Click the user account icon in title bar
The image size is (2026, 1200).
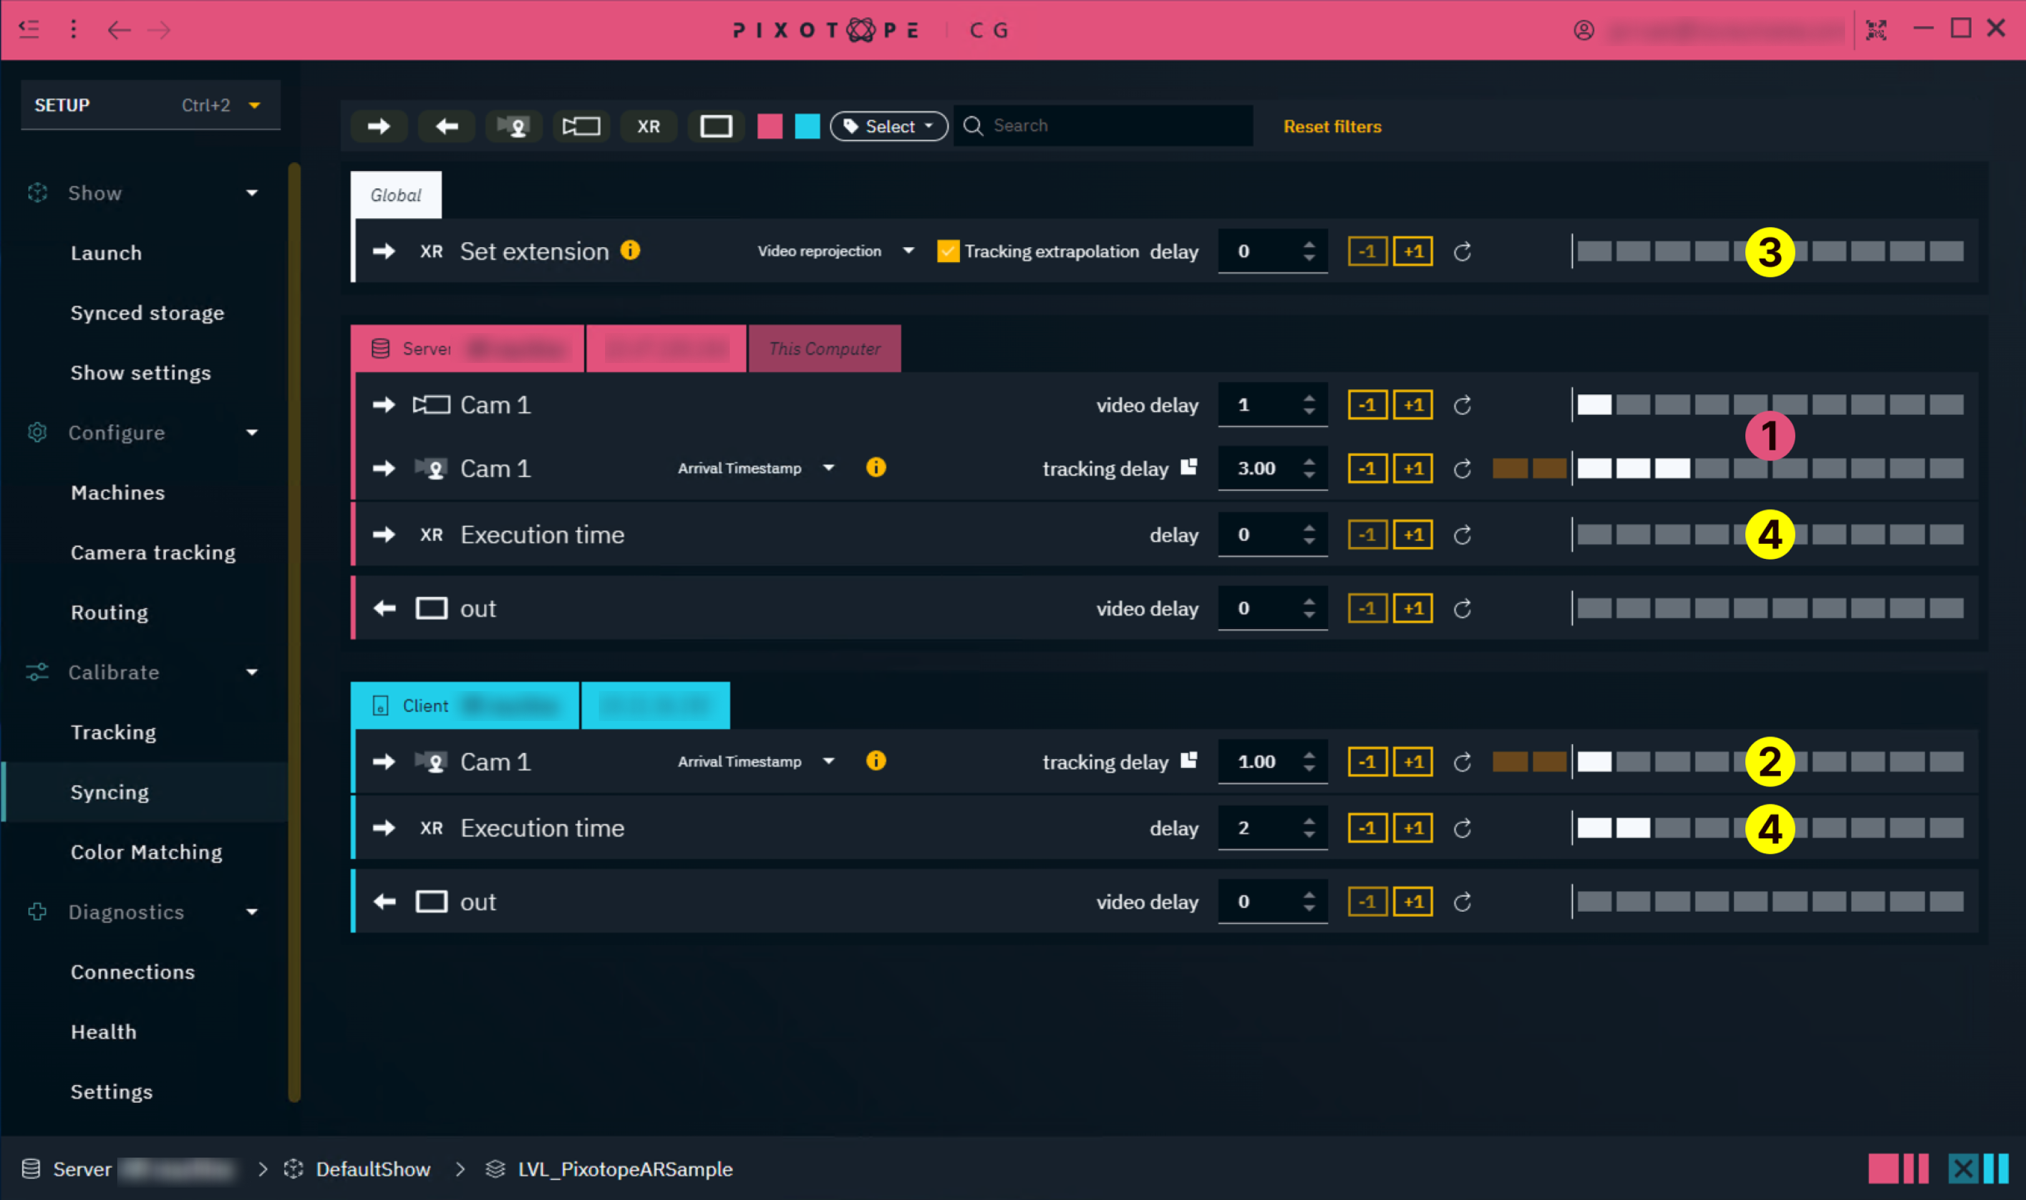point(1583,31)
